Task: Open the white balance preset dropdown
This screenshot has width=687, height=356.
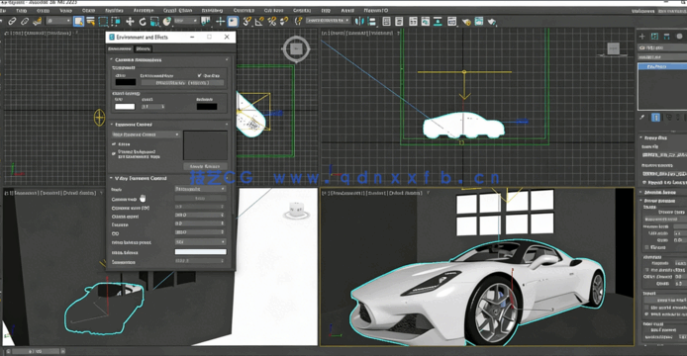Action: [x=200, y=241]
